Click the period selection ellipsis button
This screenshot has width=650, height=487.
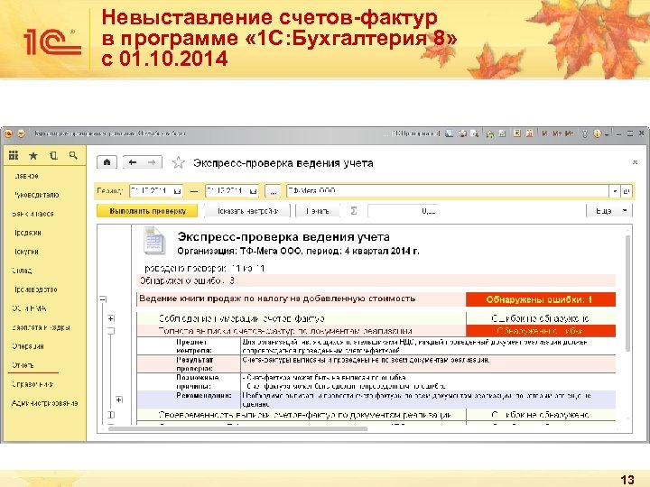tap(273, 191)
